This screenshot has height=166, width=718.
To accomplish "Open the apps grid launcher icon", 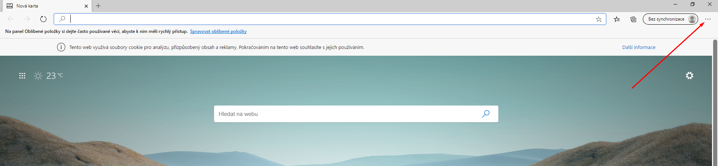I will tap(22, 76).
